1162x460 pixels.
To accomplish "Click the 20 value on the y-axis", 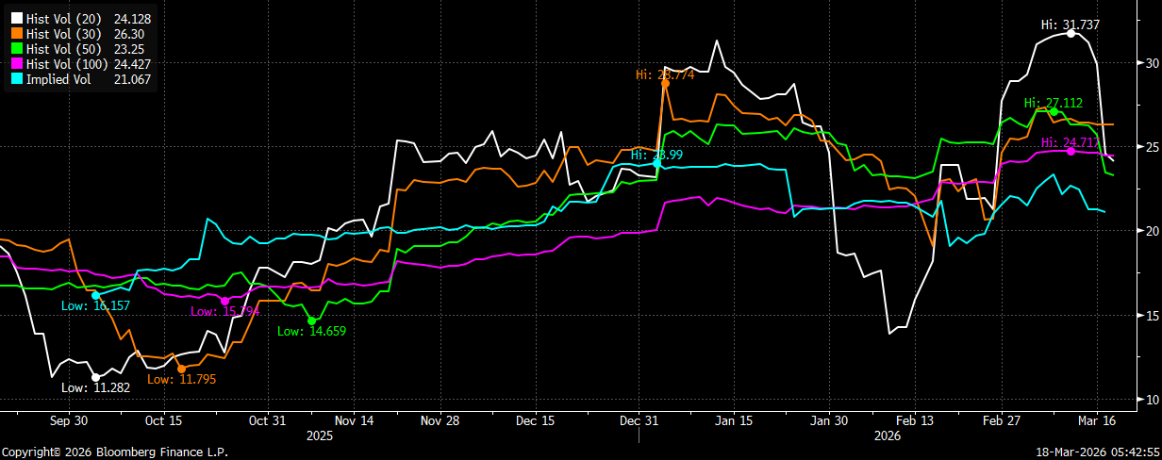I will click(1152, 231).
